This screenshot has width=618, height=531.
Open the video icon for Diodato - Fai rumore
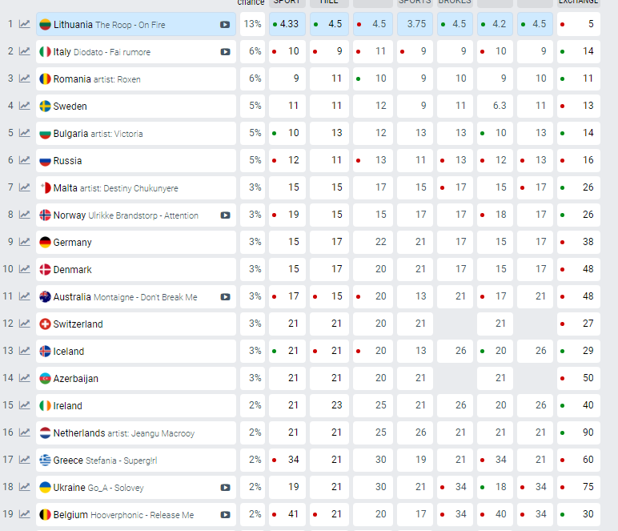(x=225, y=51)
